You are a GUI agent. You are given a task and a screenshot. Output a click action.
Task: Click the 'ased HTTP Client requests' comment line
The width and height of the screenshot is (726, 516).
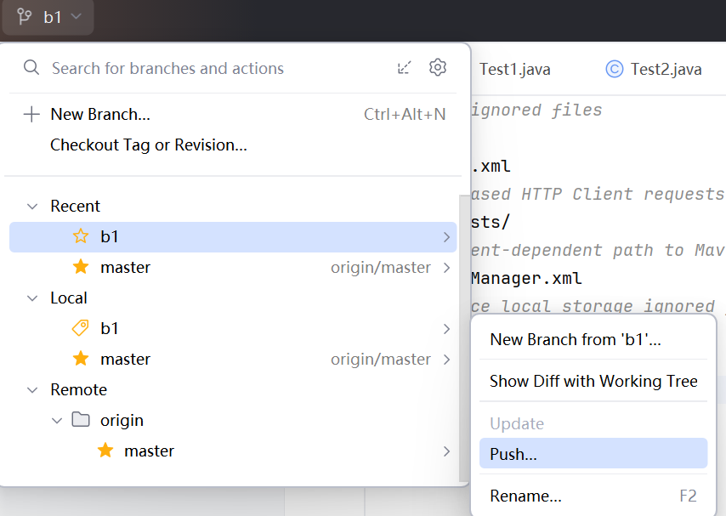pyautogui.click(x=598, y=194)
